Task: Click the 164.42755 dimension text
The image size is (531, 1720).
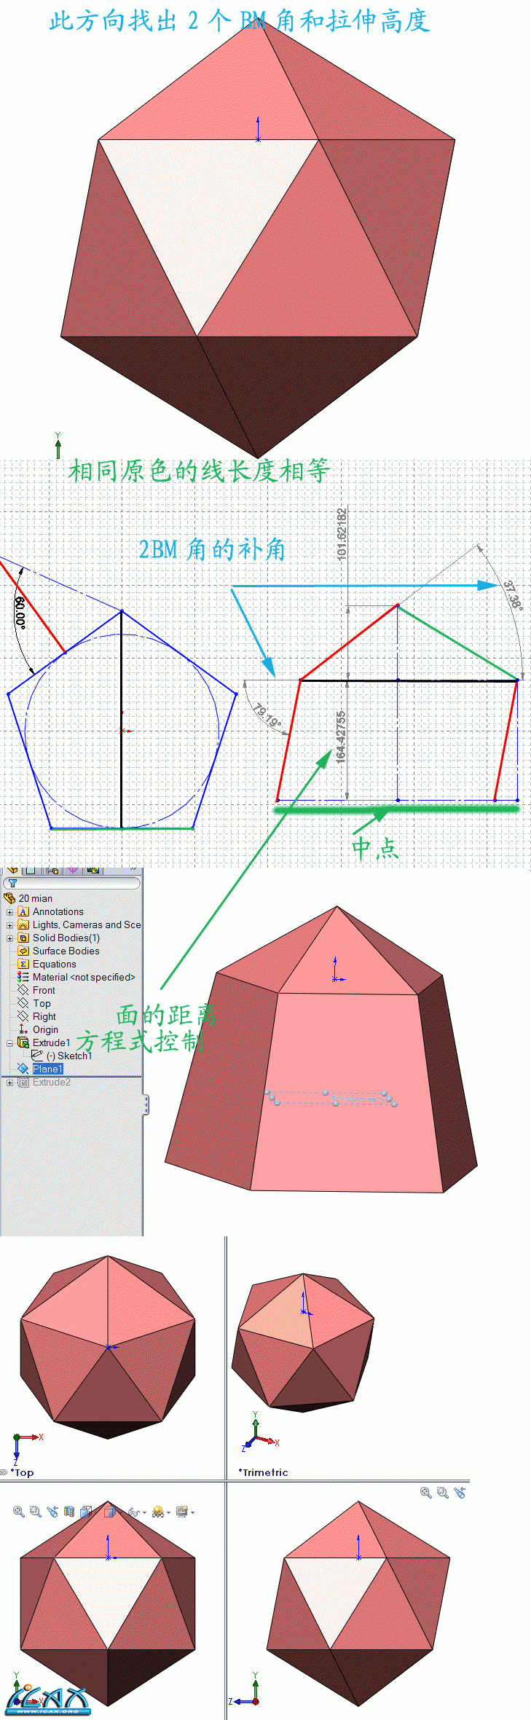Action: [340, 738]
